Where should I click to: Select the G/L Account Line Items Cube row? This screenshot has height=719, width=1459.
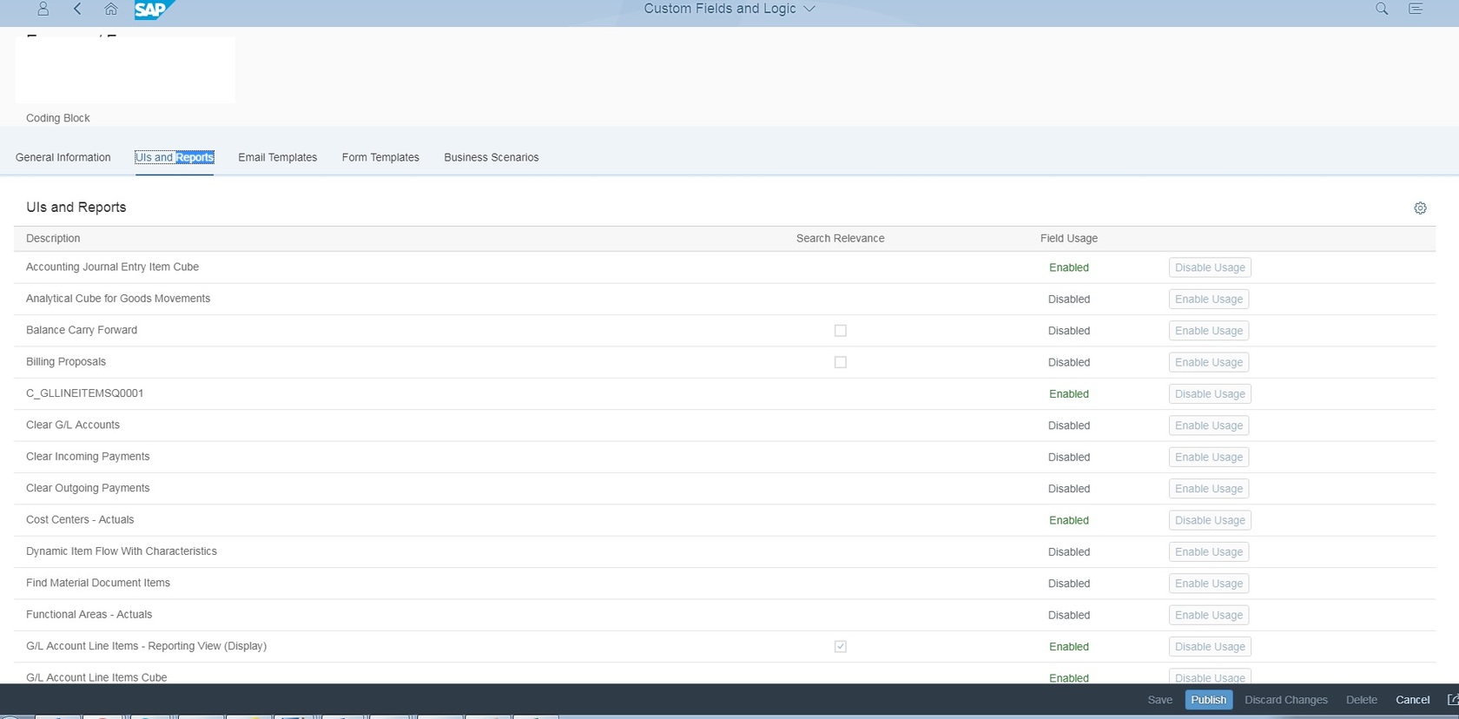(x=724, y=674)
